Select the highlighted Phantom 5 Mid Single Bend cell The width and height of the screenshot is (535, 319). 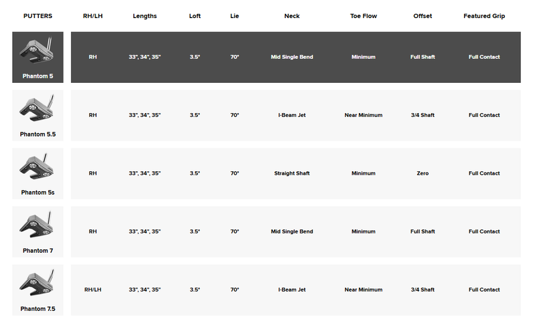pyautogui.click(x=292, y=57)
